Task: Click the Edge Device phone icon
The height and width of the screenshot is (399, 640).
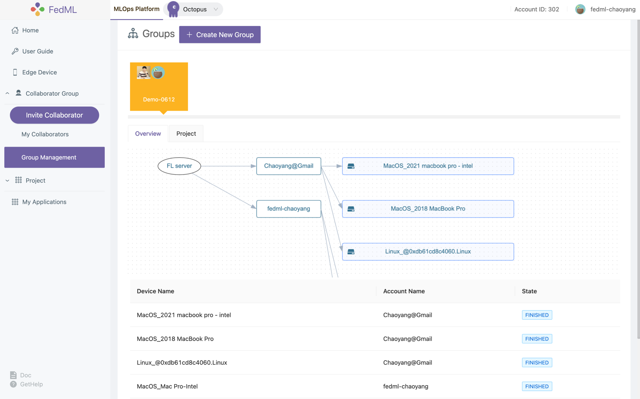Action: pos(15,72)
